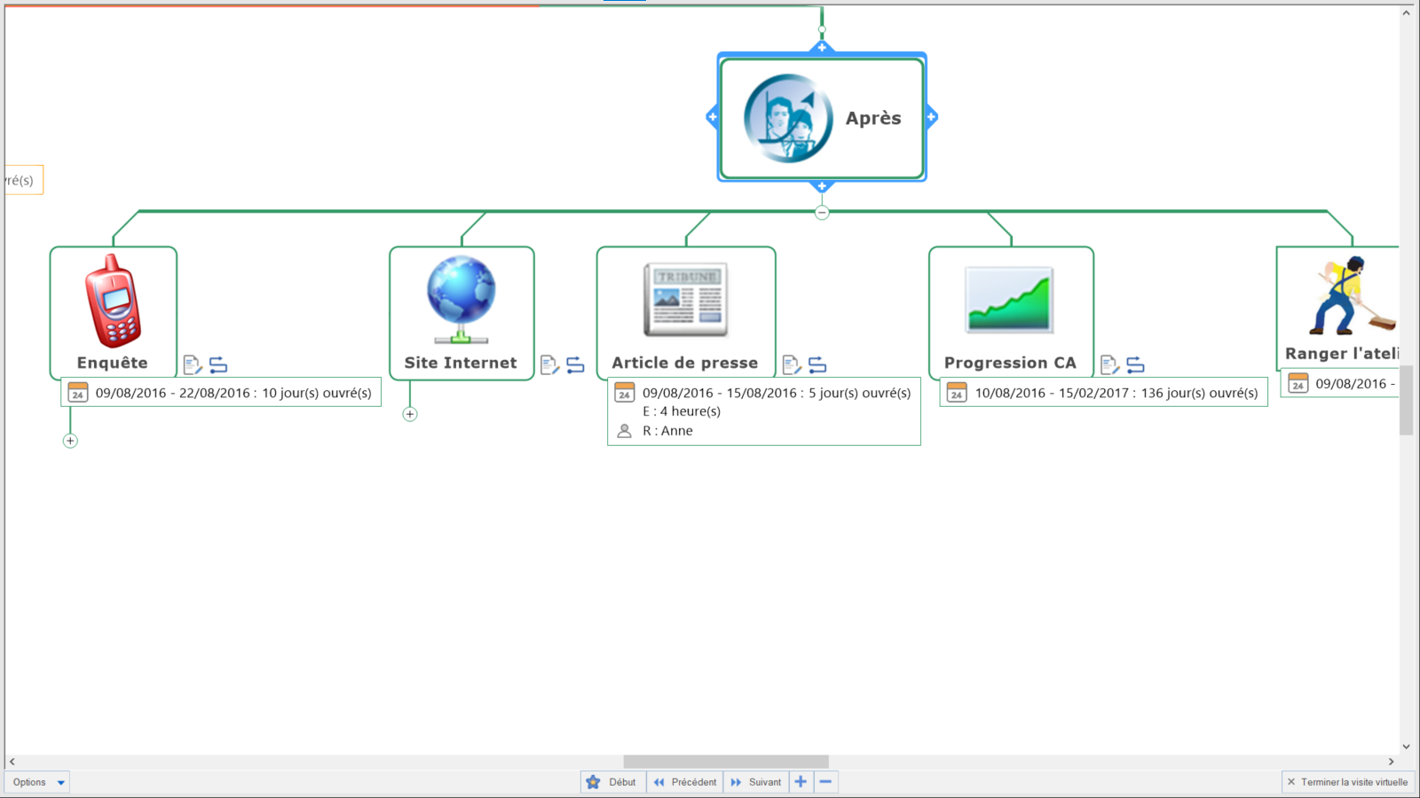Advance with the Suivant button
Screen dimensions: 1420x798
coord(756,782)
